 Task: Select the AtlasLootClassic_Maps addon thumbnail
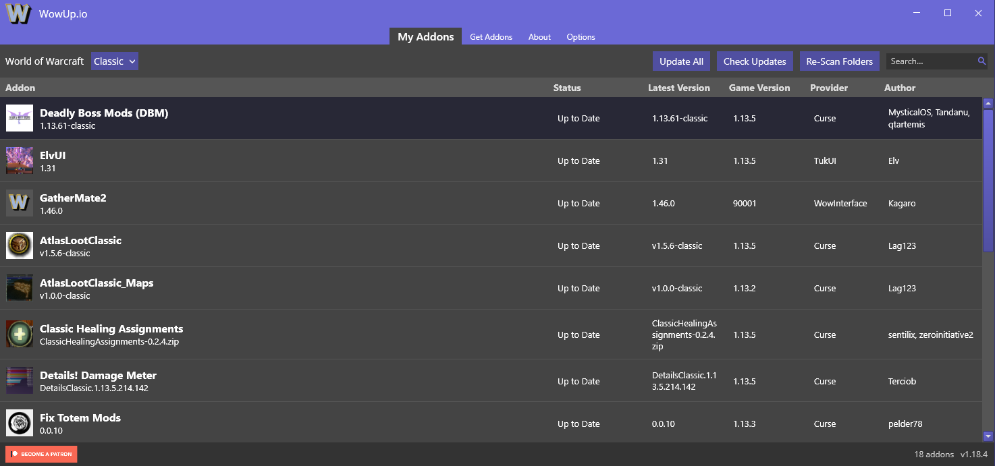pyautogui.click(x=20, y=288)
